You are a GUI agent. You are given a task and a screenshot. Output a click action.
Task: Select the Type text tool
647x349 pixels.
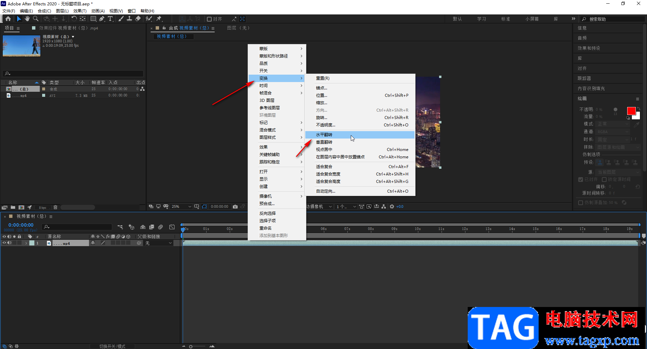click(110, 19)
